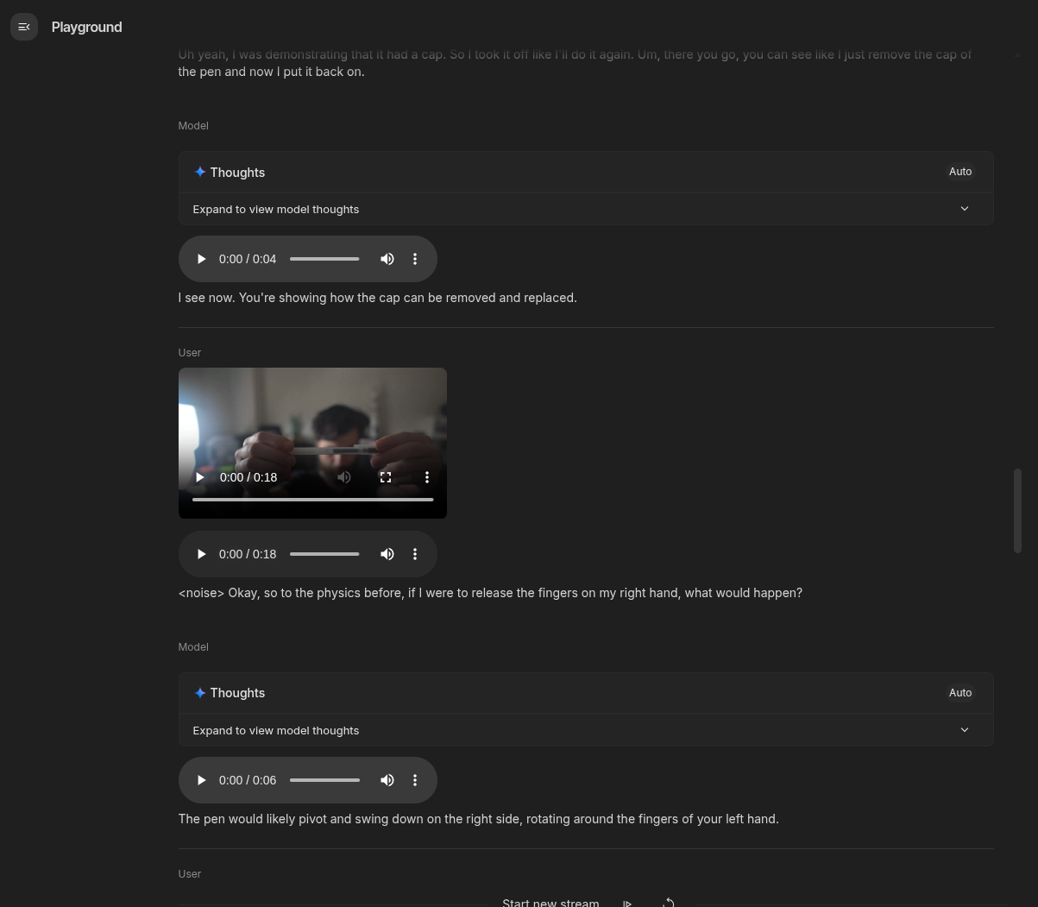Screen dimensions: 1038x907
Task: Collapse the sidebar with the top-left menu icon
Action: pos(24,27)
